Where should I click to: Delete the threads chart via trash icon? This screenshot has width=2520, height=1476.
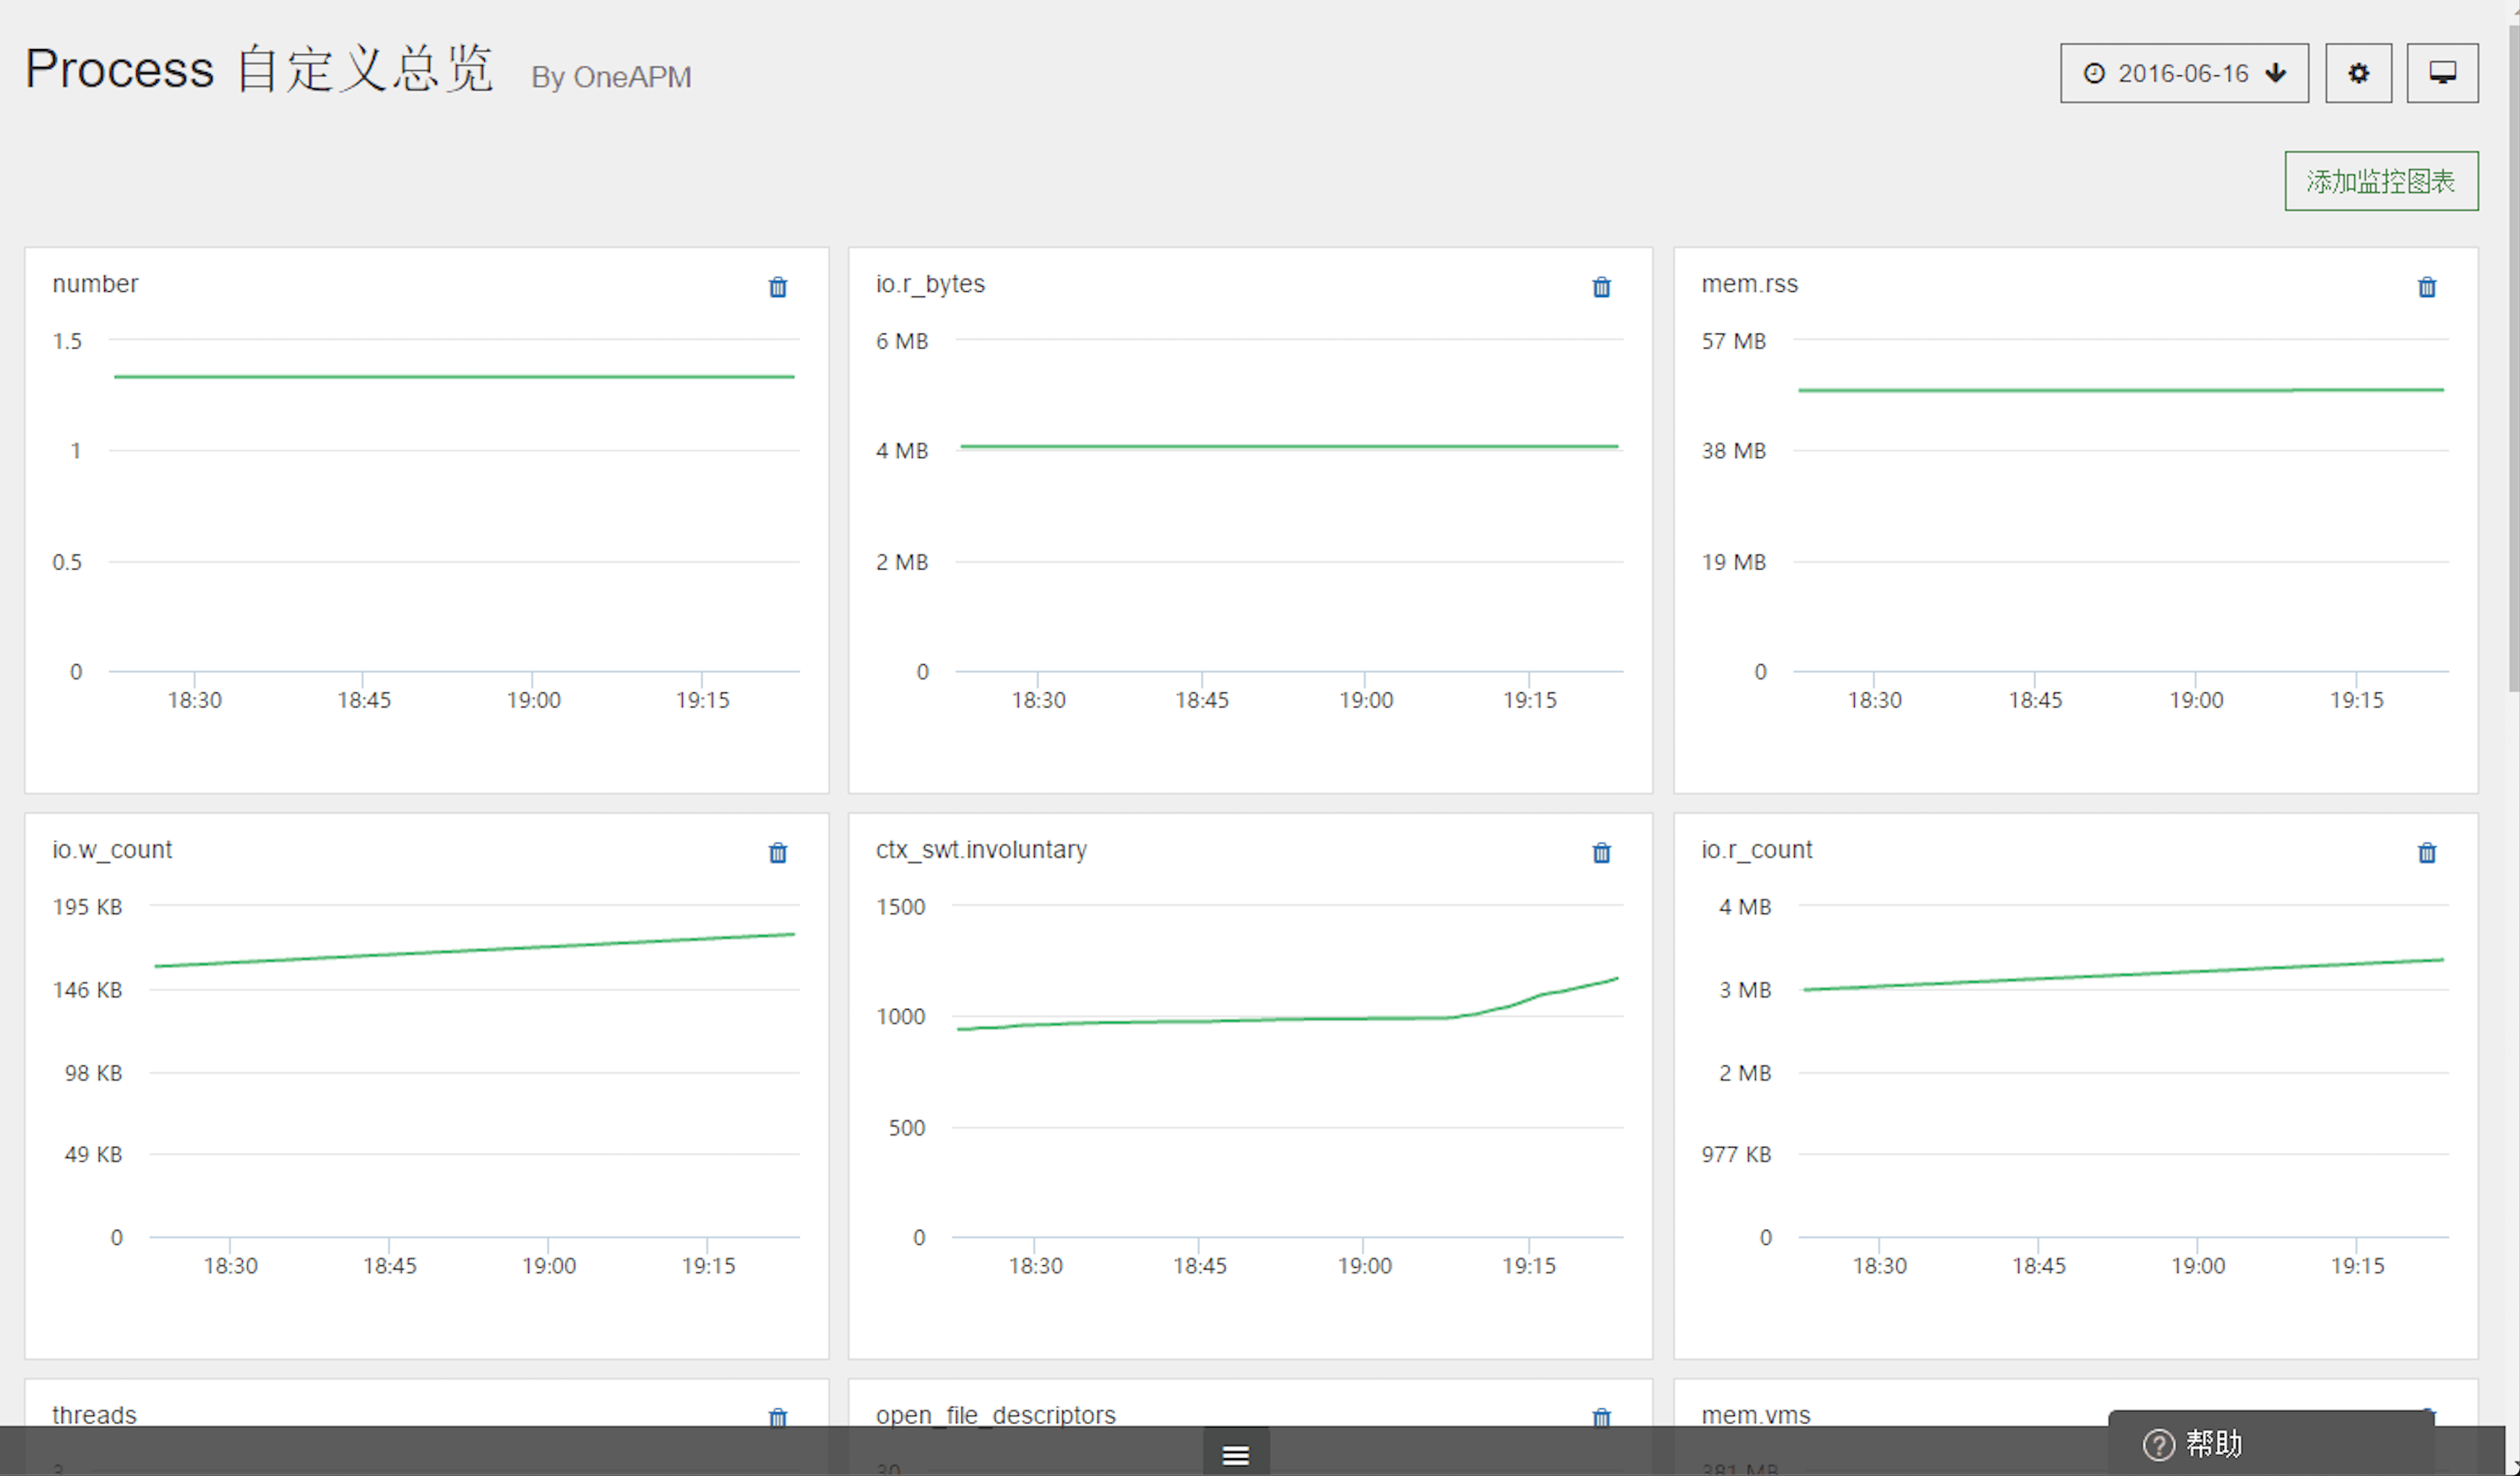coord(778,1416)
